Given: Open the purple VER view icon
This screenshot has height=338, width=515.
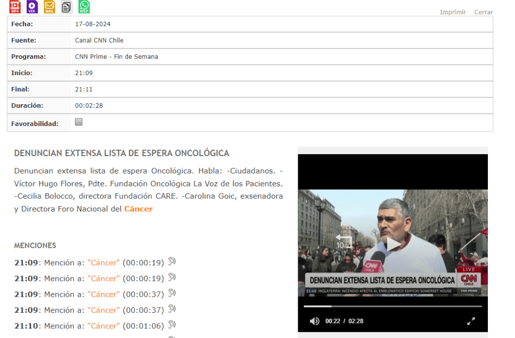Looking at the screenshot, I should pos(32,7).
